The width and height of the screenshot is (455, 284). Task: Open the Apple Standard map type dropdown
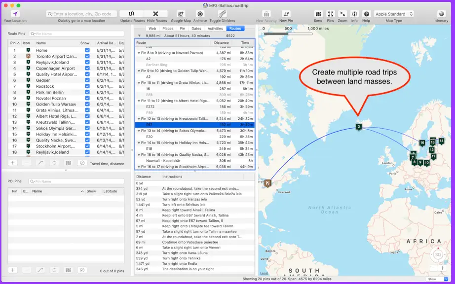[x=394, y=14]
